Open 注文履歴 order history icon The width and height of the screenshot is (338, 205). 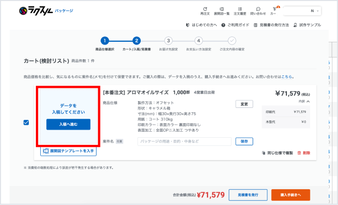point(240,11)
